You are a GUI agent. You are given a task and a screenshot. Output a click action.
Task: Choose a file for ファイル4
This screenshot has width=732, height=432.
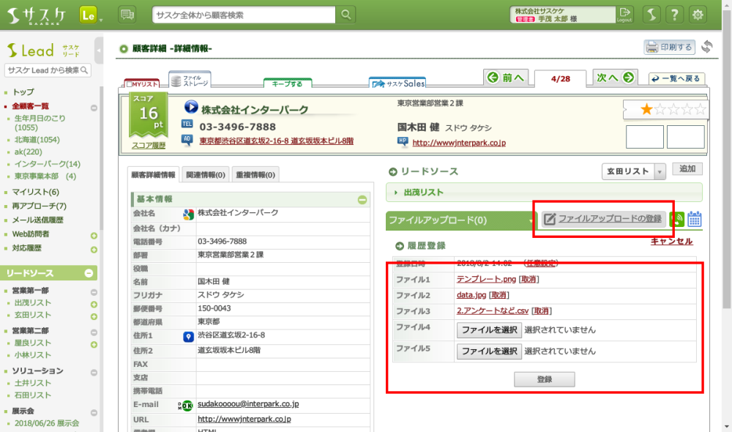click(x=489, y=330)
